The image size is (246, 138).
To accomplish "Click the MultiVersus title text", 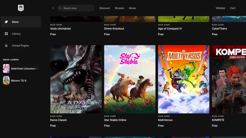I will click(x=165, y=120).
